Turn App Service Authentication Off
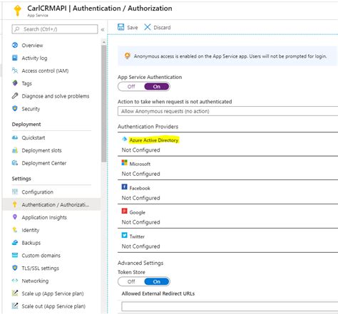The width and height of the screenshot is (338, 314). pos(131,87)
